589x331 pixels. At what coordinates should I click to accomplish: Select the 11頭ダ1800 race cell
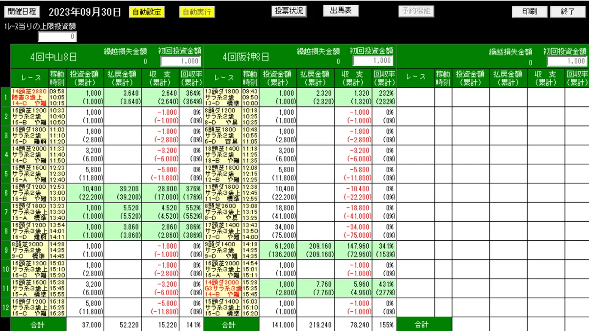point(222,193)
